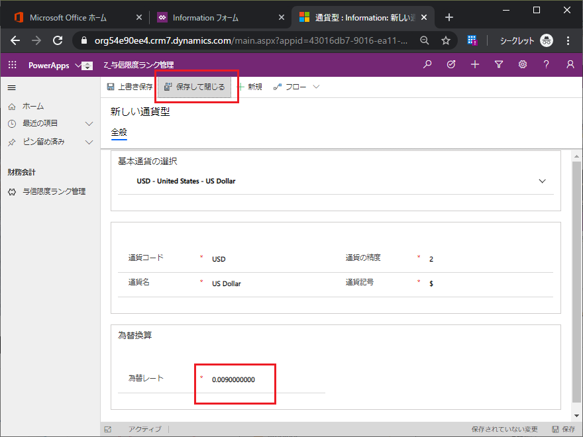Open the settings gear icon
The image size is (583, 437).
pos(523,65)
